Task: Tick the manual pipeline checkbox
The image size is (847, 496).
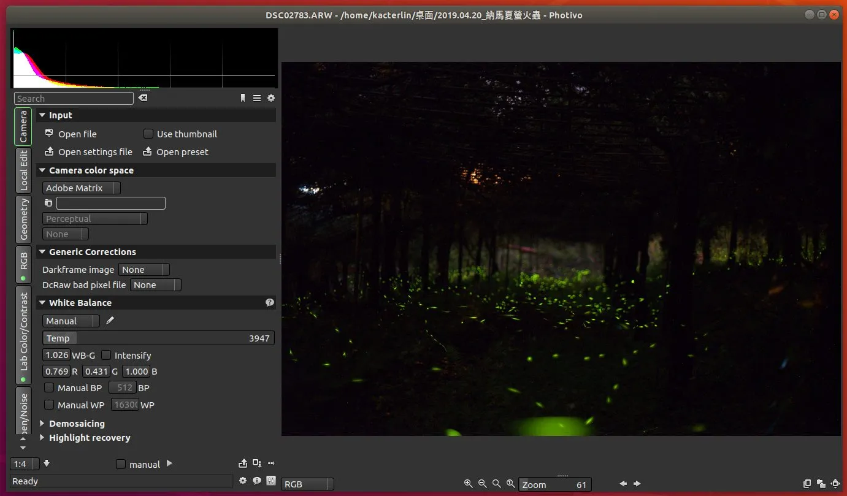Action: pyautogui.click(x=121, y=464)
